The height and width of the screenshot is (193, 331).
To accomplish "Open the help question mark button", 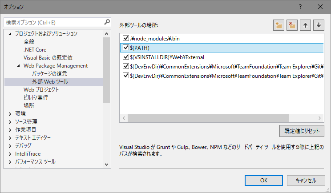I will click(x=300, y=7).
